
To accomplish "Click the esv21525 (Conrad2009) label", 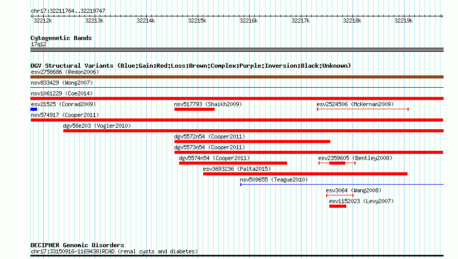I will (x=63, y=104).
